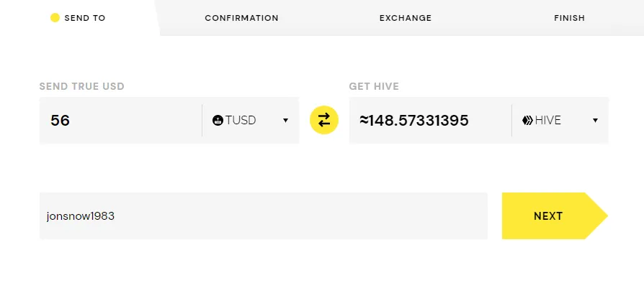Open the TUSD currency dropdown arrow
This screenshot has height=306, width=644.
point(285,121)
